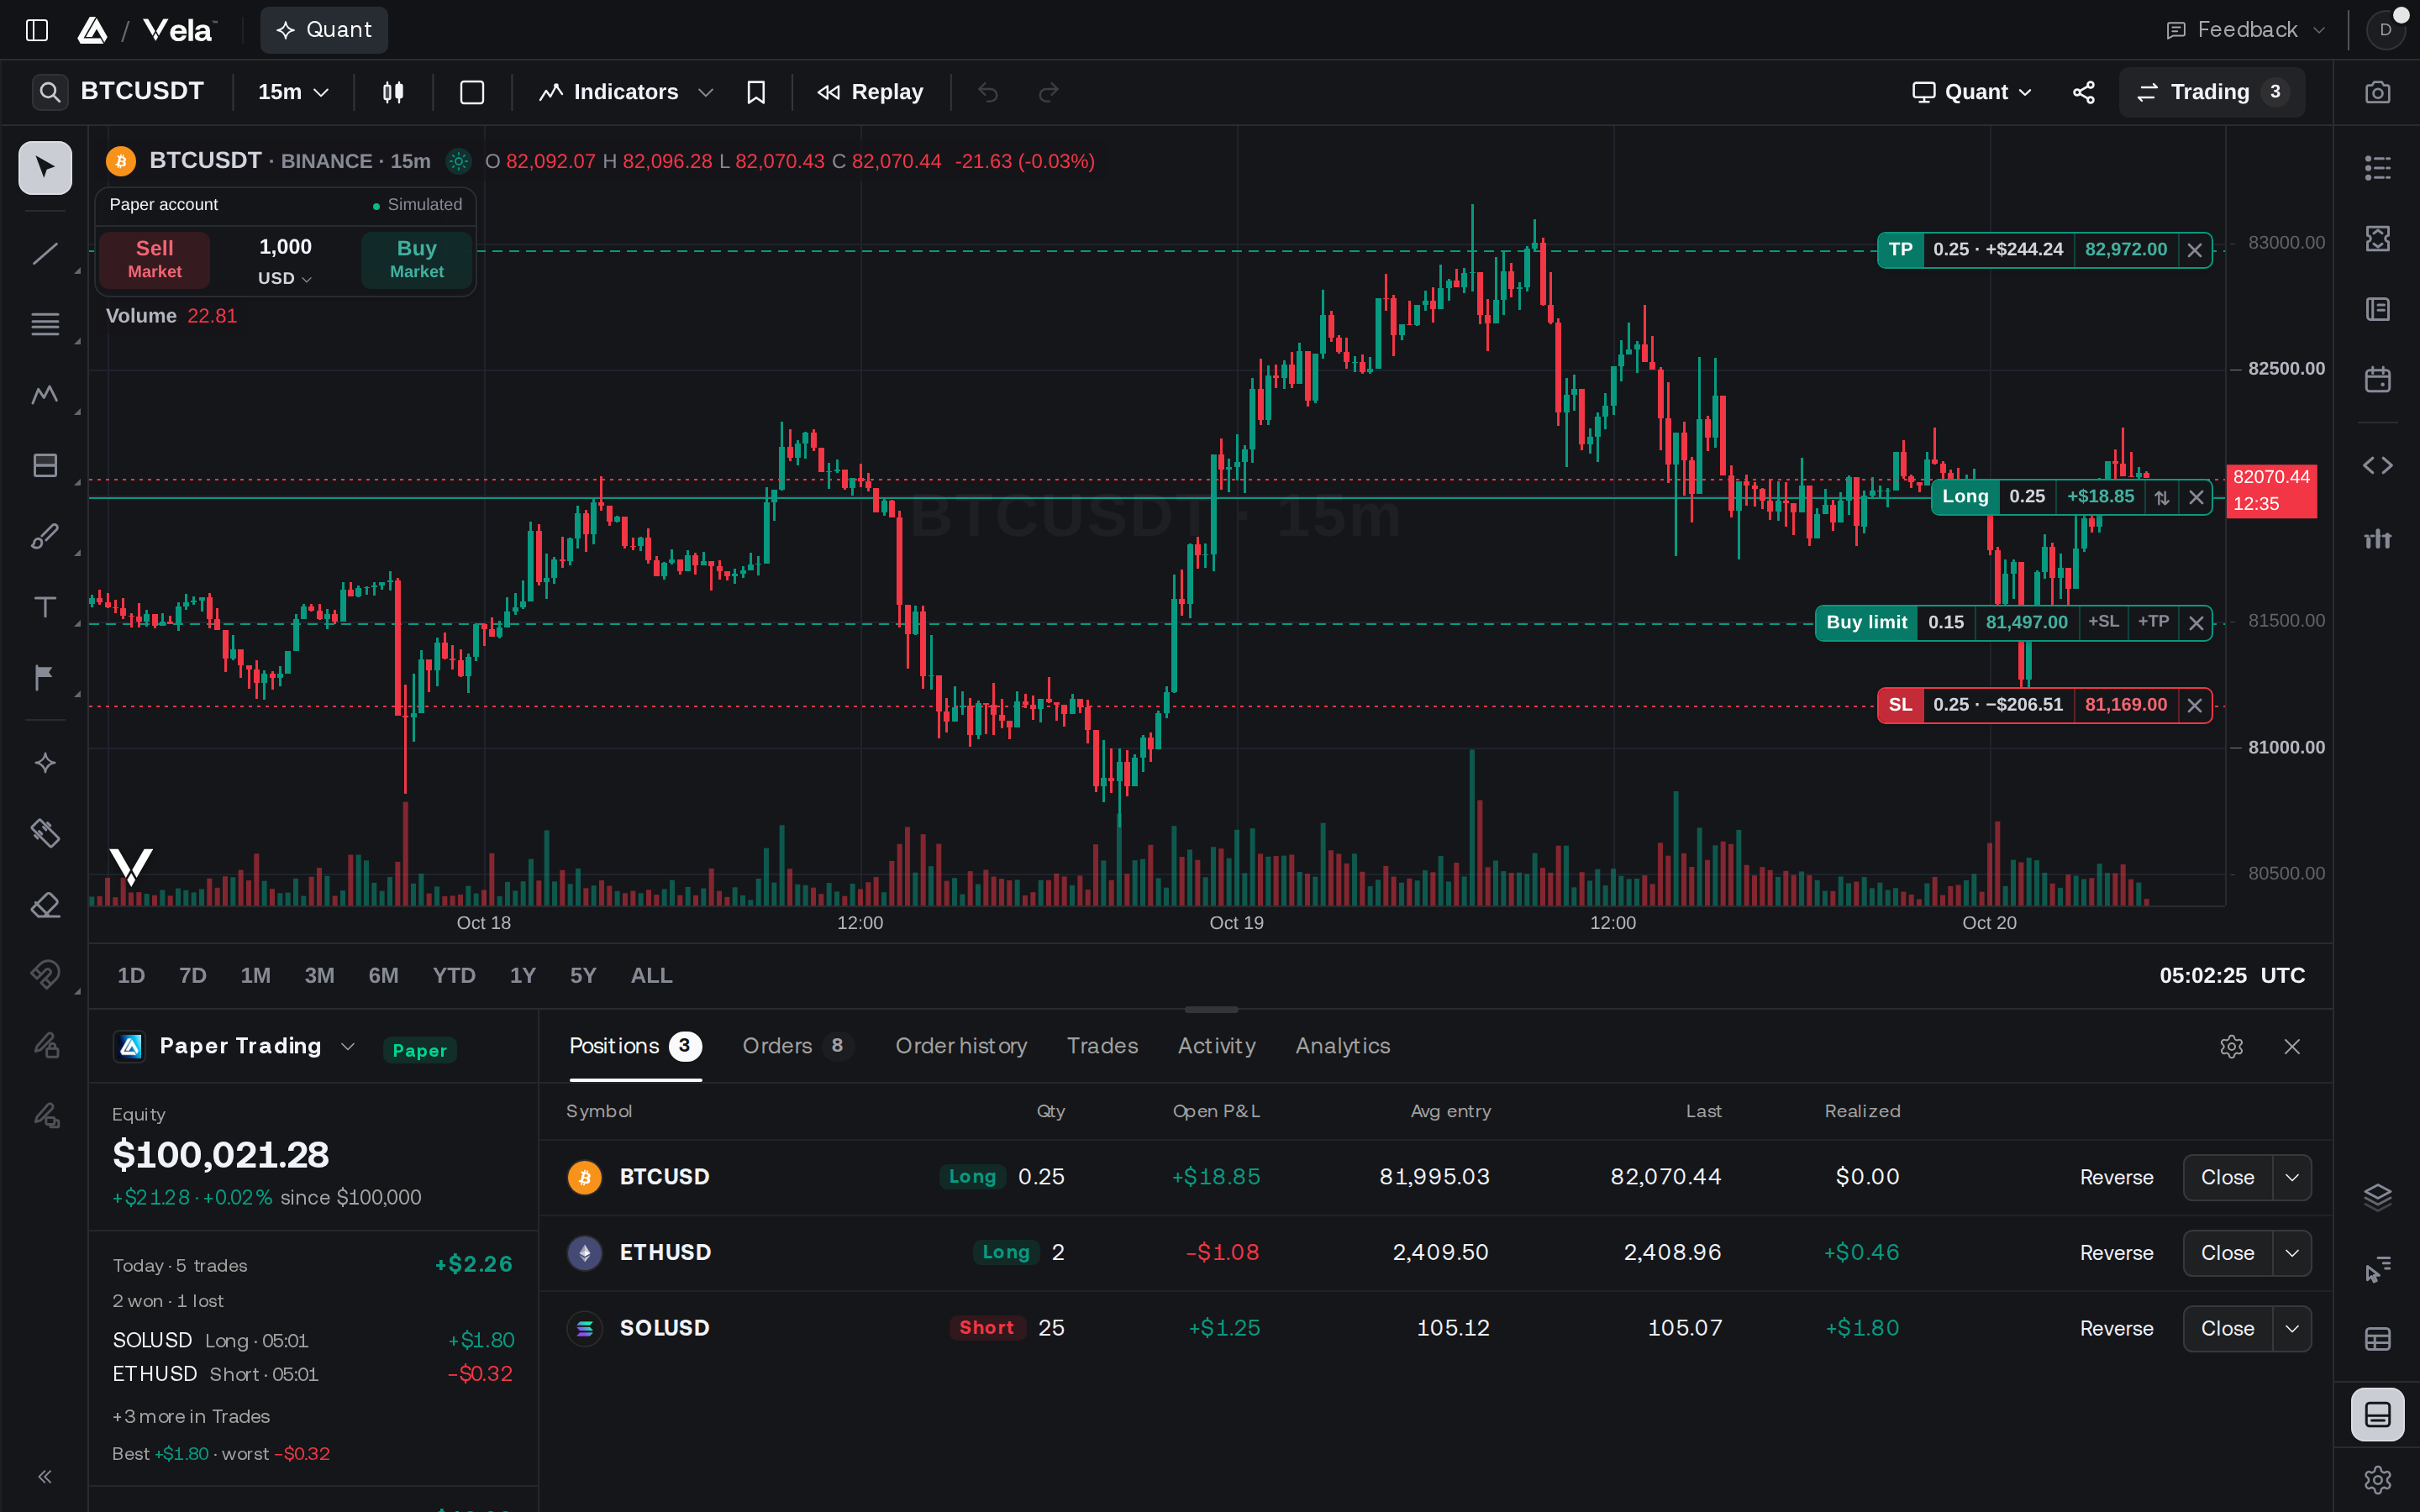
Task: Expand the BTCUSD Close options arrow
Action: 2292,1178
